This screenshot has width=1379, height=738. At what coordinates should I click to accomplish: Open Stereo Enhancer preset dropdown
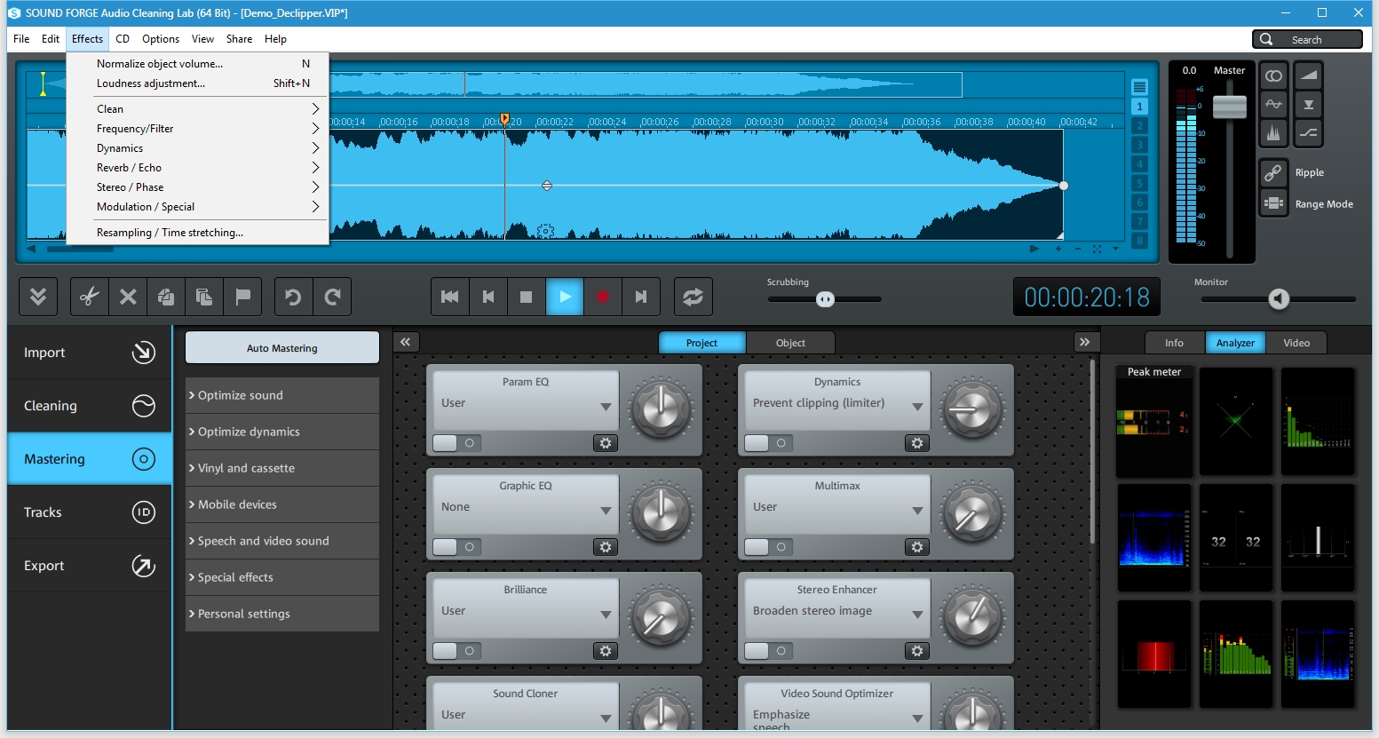click(x=917, y=615)
